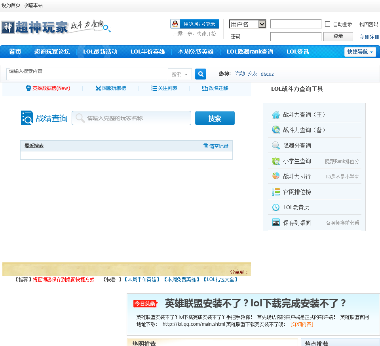The height and width of the screenshot is (346, 380).
Task: Click the magnifier icon beside 隐藏分查询
Action: click(x=276, y=145)
